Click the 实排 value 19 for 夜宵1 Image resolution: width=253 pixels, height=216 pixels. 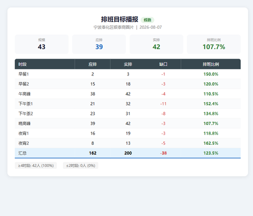pyautogui.click(x=128, y=134)
